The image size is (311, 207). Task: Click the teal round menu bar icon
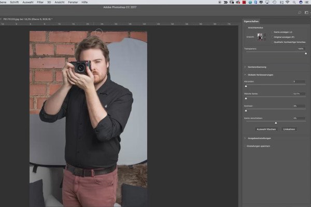(250, 2)
